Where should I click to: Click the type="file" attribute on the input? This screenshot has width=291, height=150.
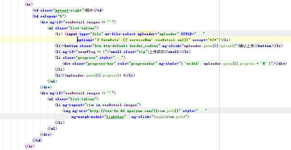91,34
